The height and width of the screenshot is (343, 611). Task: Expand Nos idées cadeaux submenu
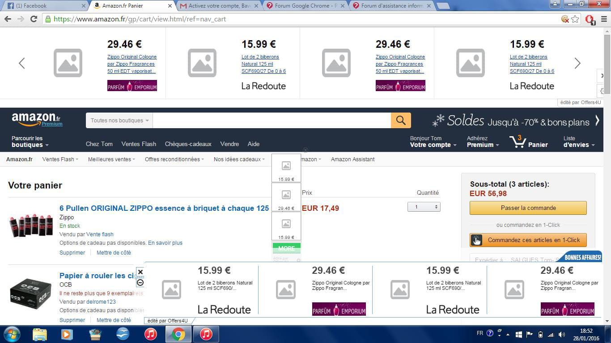(x=239, y=159)
